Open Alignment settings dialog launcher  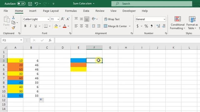132,33
